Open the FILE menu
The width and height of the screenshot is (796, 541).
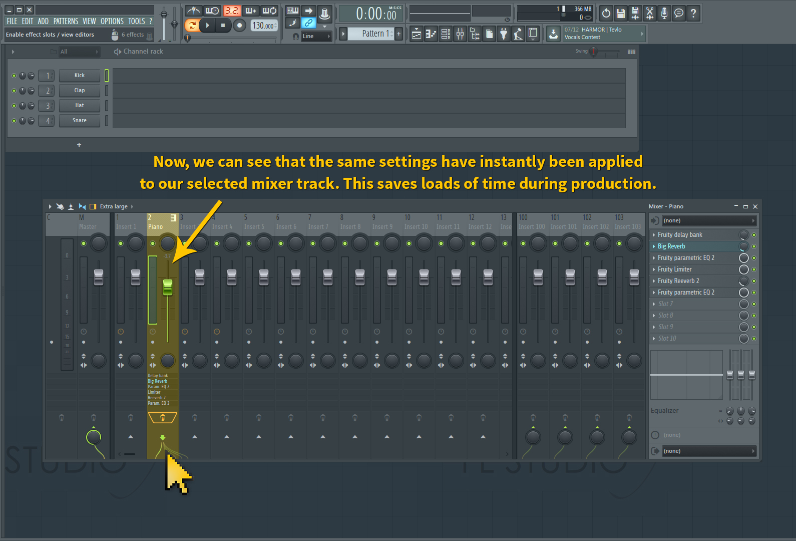pyautogui.click(x=12, y=21)
